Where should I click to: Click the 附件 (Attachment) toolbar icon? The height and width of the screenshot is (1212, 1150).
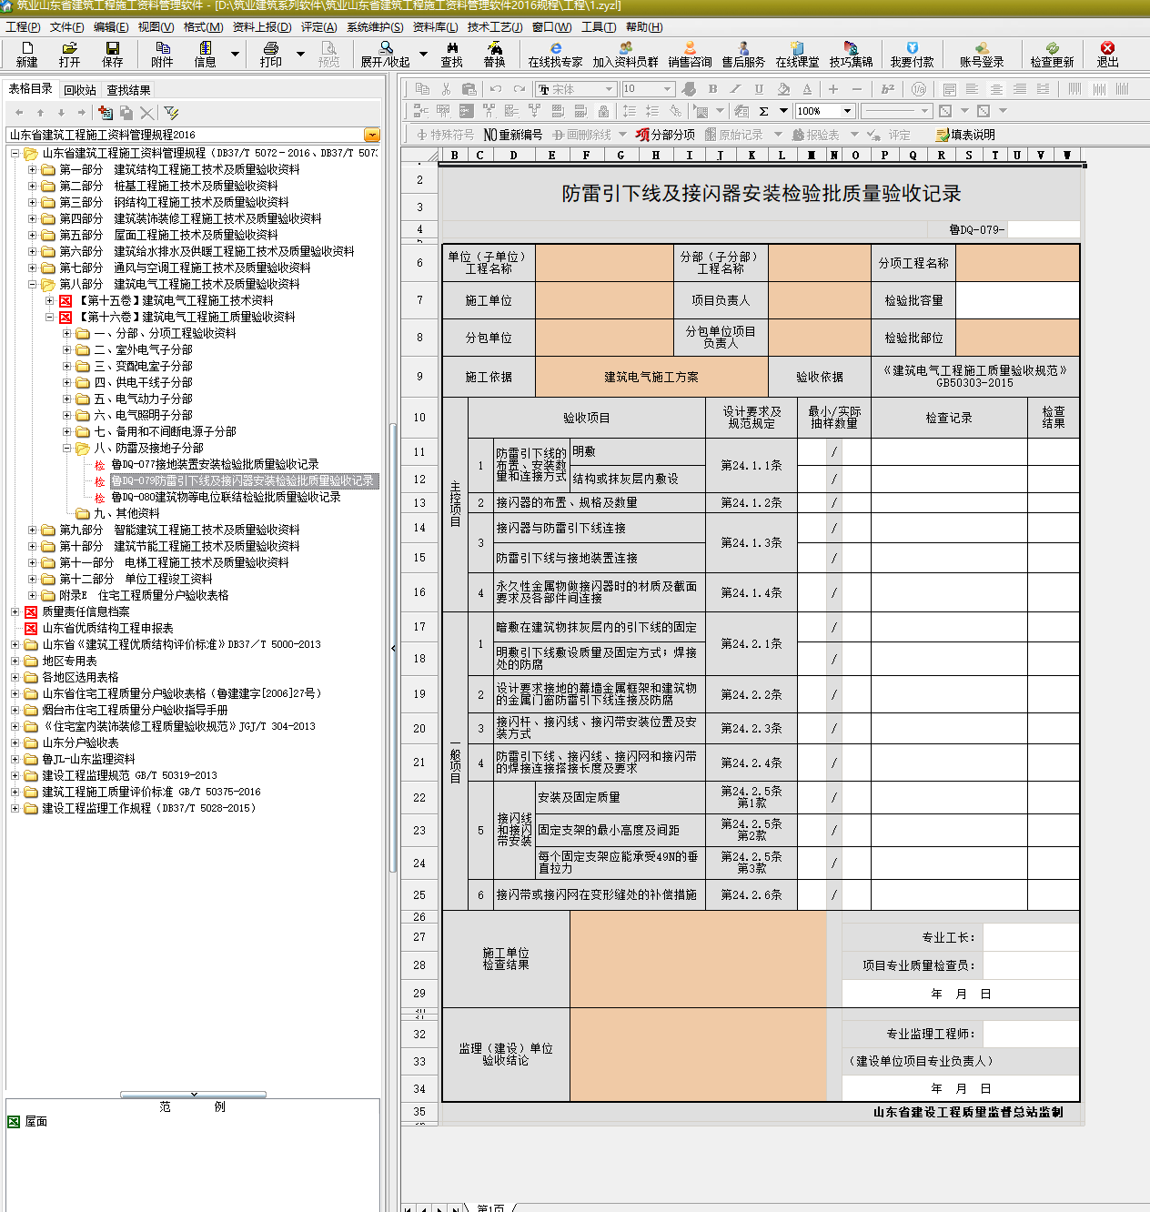coord(163,54)
